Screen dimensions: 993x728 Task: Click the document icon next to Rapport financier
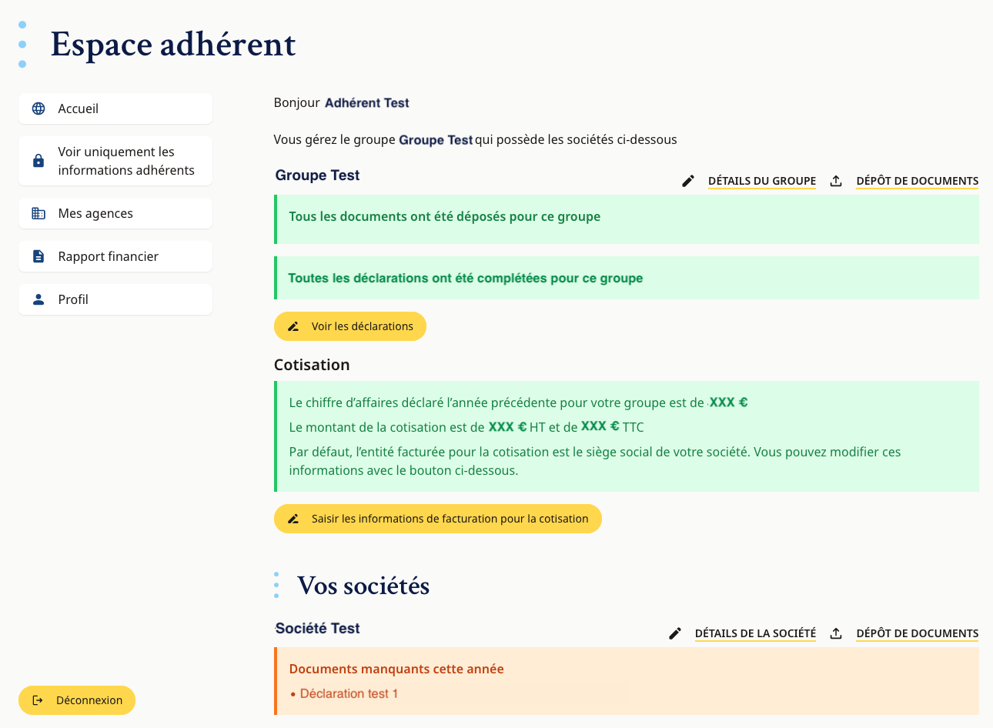pyautogui.click(x=38, y=255)
